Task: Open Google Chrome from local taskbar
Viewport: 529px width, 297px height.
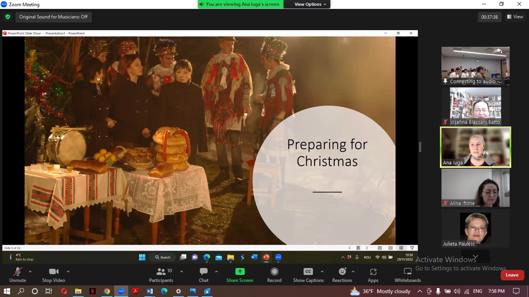Action: click(107, 291)
